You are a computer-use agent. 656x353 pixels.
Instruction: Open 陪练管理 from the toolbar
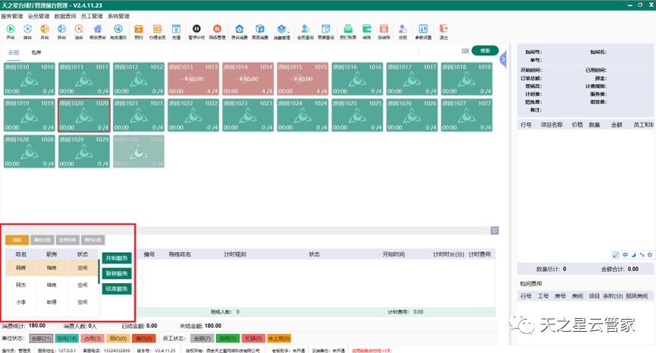point(216,31)
